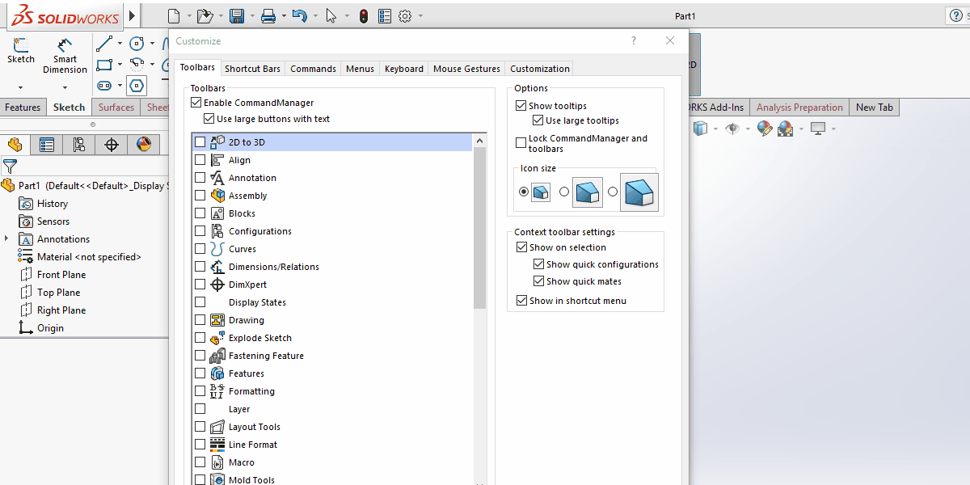Expand the Annotations tree node
This screenshot has width=970, height=485.
[6, 239]
